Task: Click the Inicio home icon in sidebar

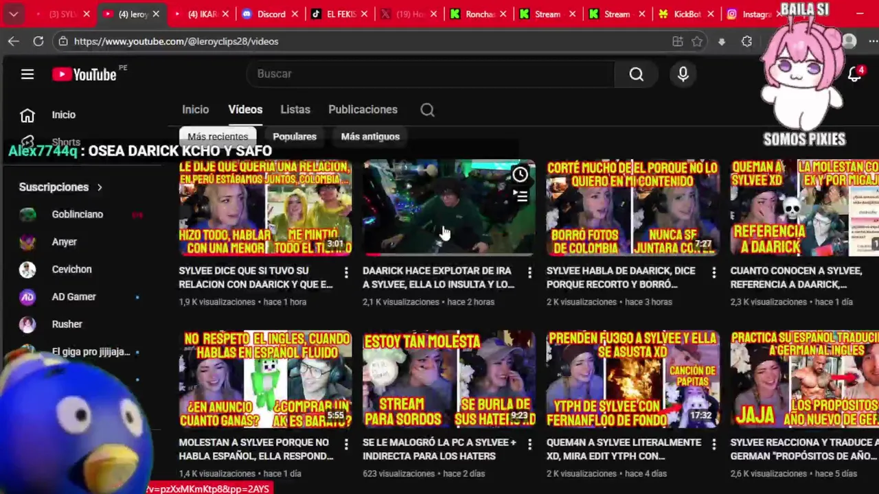Action: (27, 115)
